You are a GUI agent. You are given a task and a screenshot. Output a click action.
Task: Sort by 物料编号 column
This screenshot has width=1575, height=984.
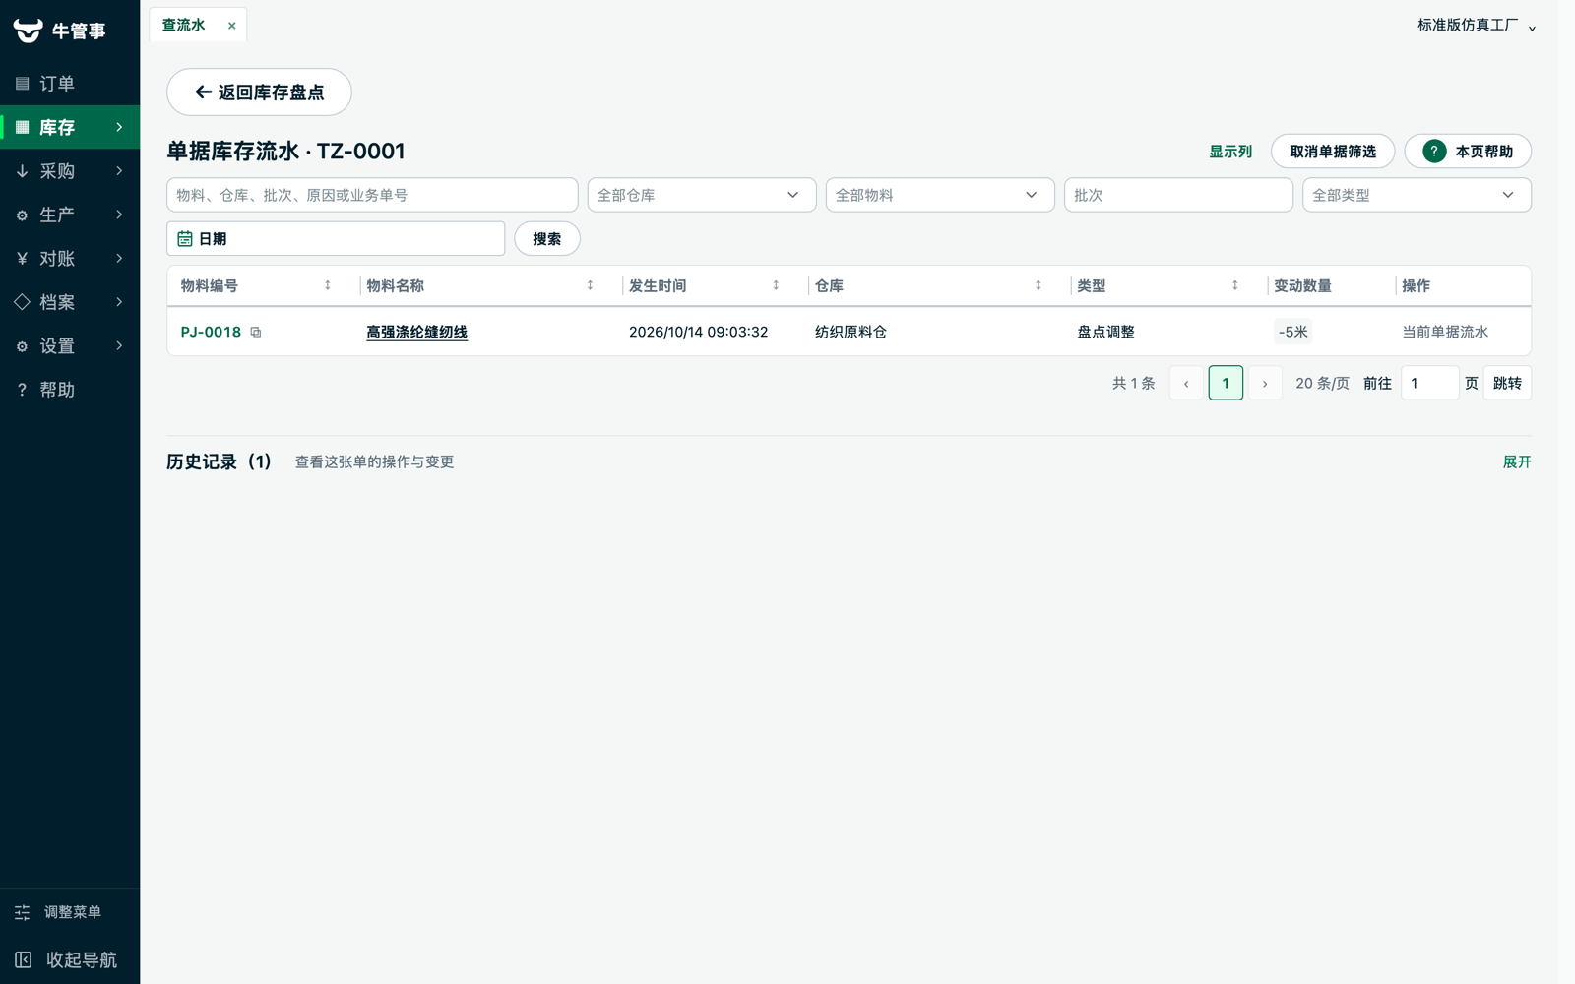pyautogui.click(x=328, y=286)
